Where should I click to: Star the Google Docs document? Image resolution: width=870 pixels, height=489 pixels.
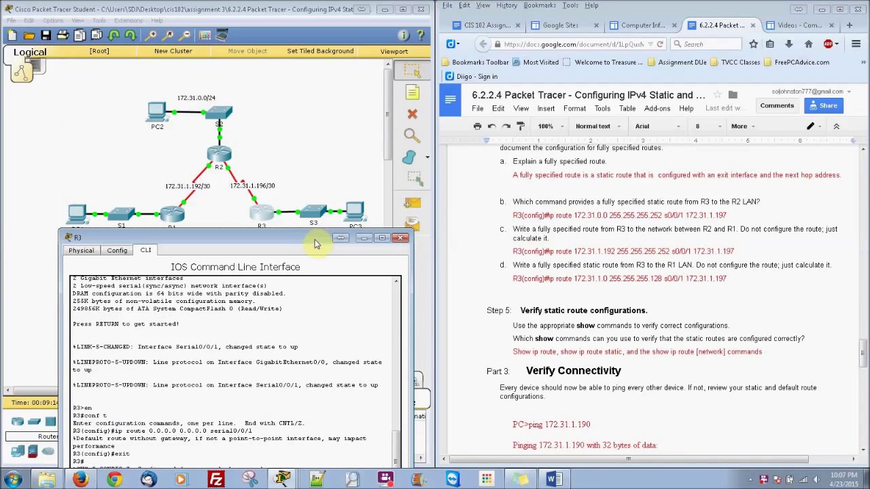[x=717, y=95]
